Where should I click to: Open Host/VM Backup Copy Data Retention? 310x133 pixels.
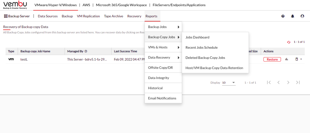pos(215,68)
